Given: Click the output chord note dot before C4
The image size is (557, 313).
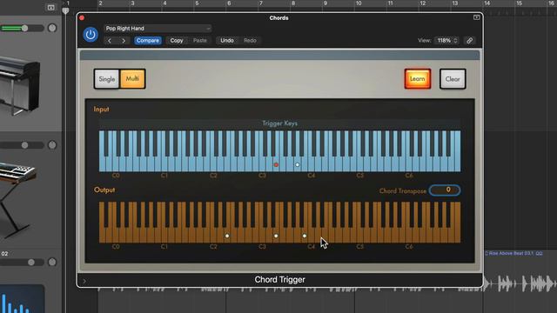Looking at the screenshot, I should click(x=305, y=236).
